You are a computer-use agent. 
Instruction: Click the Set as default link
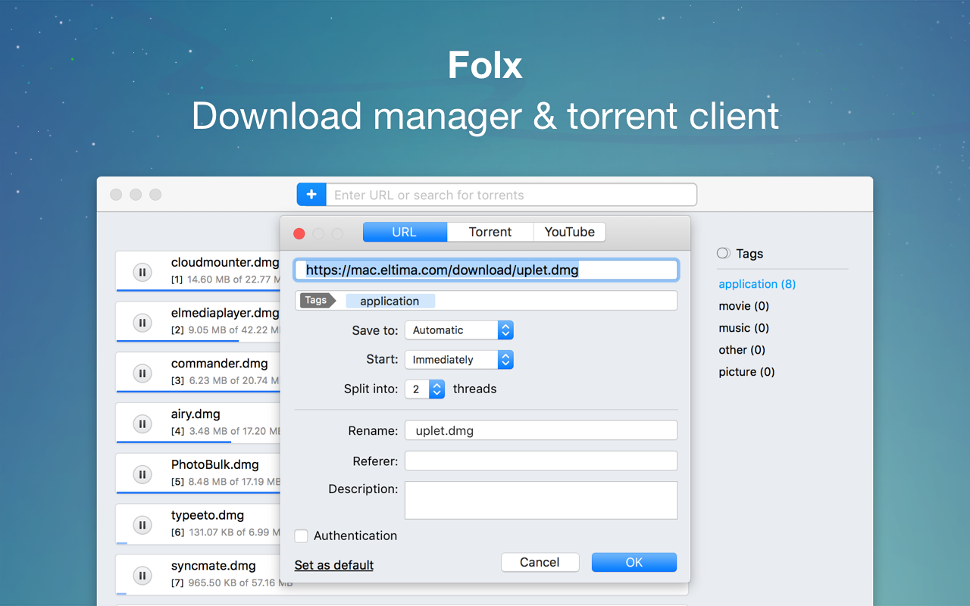tap(334, 565)
